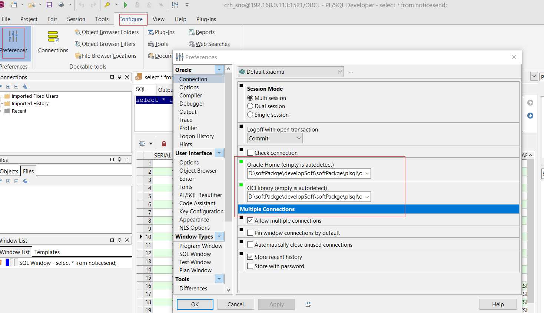This screenshot has width=544, height=313.
Task: Click the Print icon in quick toolbar
Action: tap(61, 5)
